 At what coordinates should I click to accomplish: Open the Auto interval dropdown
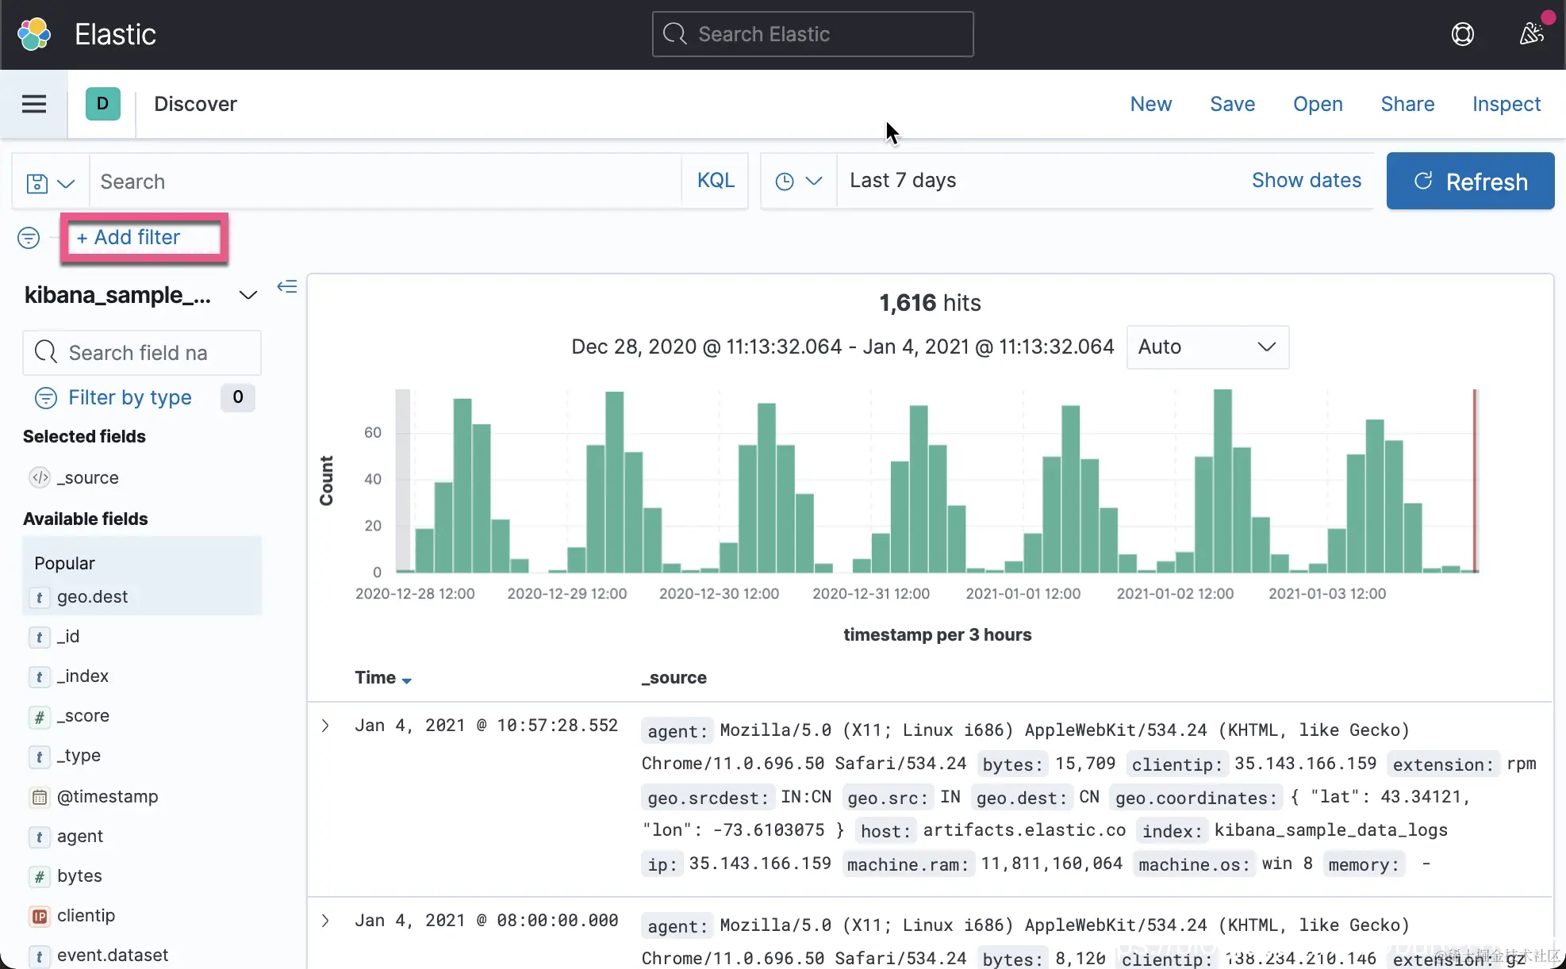[1207, 347]
